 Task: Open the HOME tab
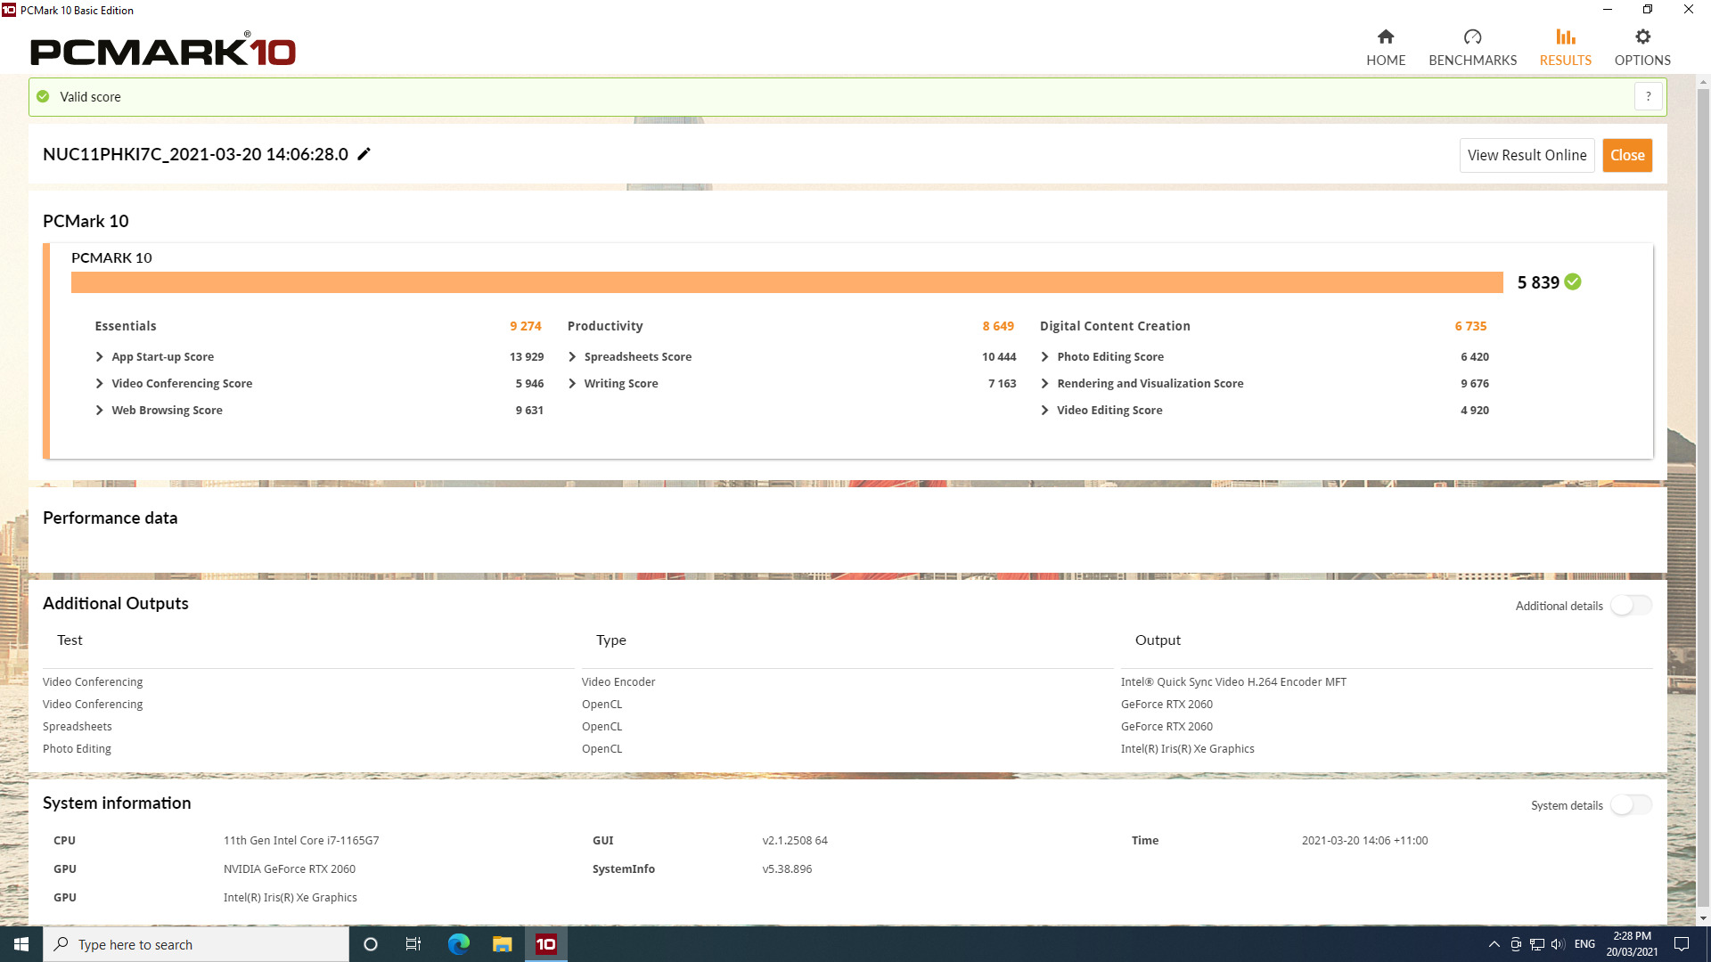(1386, 47)
